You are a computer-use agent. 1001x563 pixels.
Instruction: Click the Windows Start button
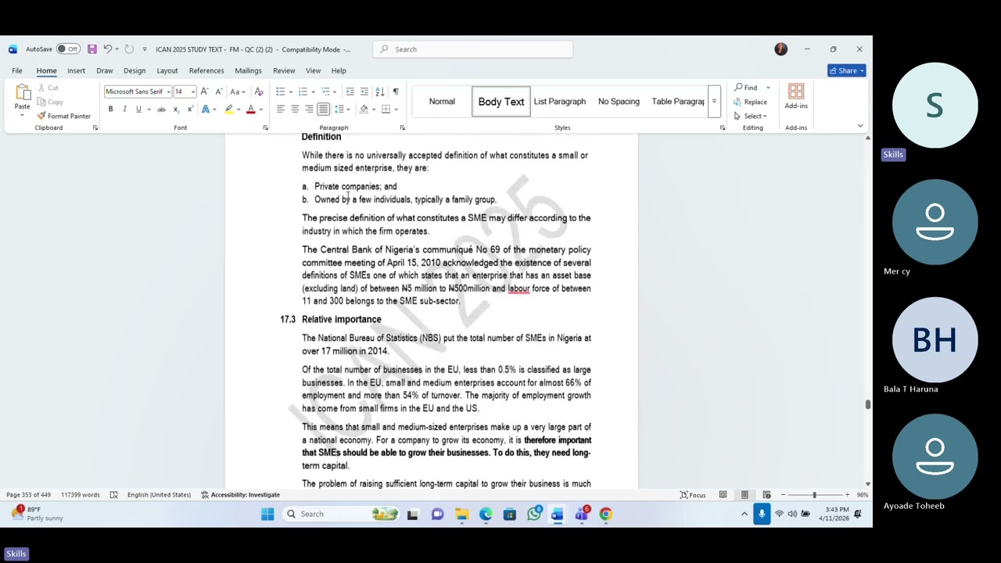point(267,514)
